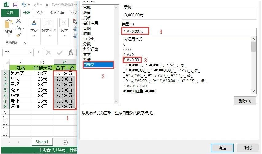Add a new sheet with plus icon

65,142
